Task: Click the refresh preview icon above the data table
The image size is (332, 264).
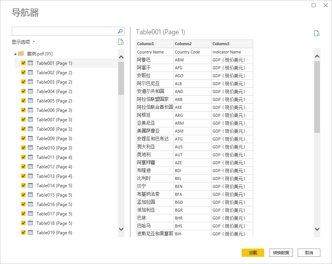Action: (x=316, y=33)
